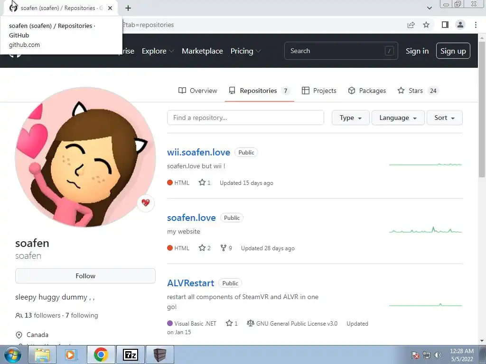Viewport: 486px width, 364px height.
Task: Open the wii.soafen.love repository
Action: pos(199,152)
